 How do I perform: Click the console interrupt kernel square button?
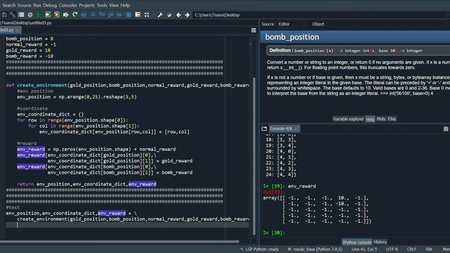pos(446,129)
